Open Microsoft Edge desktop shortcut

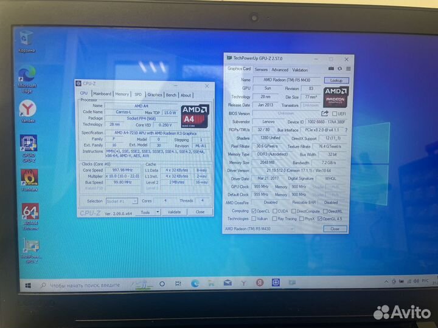27,79
